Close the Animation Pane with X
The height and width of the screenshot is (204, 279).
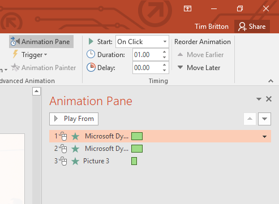pos(269,99)
